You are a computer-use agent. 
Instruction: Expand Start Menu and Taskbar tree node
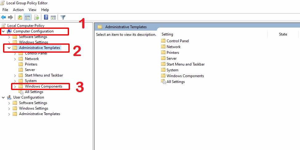point(15,76)
